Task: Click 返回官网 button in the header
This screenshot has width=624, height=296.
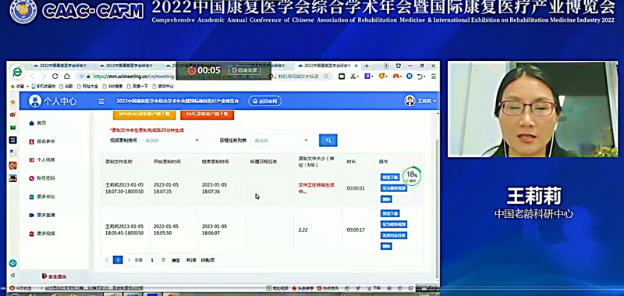Action: [265, 102]
